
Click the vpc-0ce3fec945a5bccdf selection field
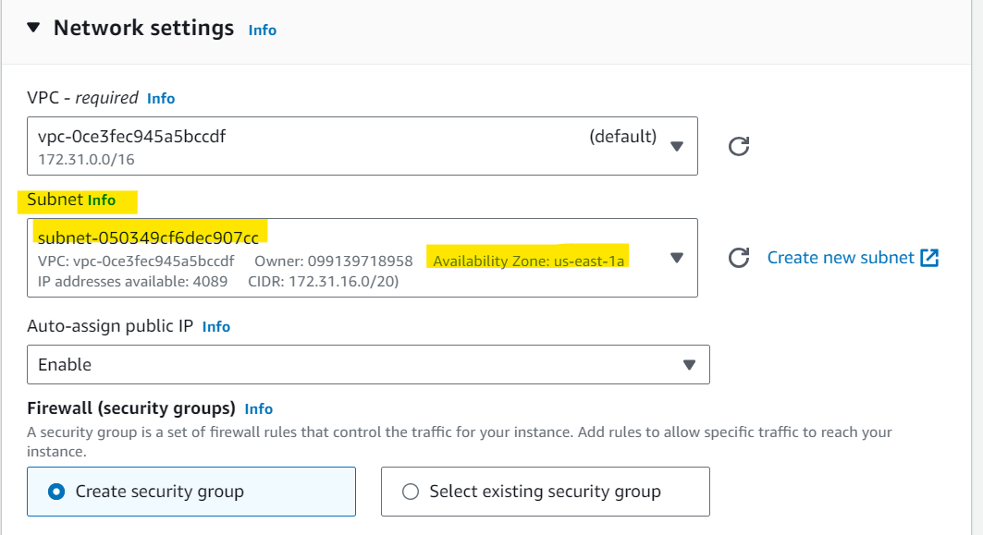point(362,146)
